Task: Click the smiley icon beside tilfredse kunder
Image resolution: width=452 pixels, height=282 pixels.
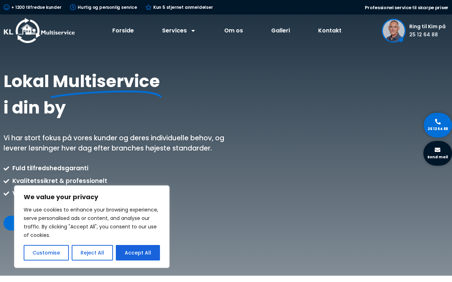Action: pyautogui.click(x=6, y=7)
